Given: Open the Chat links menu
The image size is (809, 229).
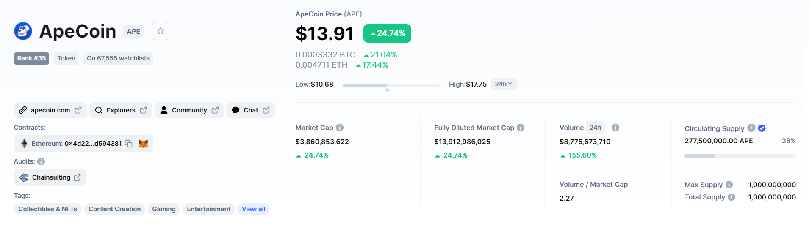Looking at the screenshot, I should [x=251, y=110].
